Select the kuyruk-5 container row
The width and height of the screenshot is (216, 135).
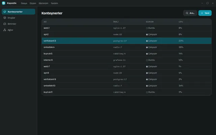pos(127,54)
